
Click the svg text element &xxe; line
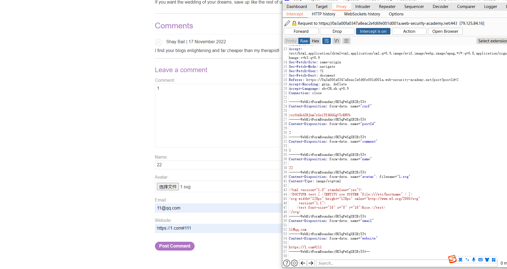(341, 208)
